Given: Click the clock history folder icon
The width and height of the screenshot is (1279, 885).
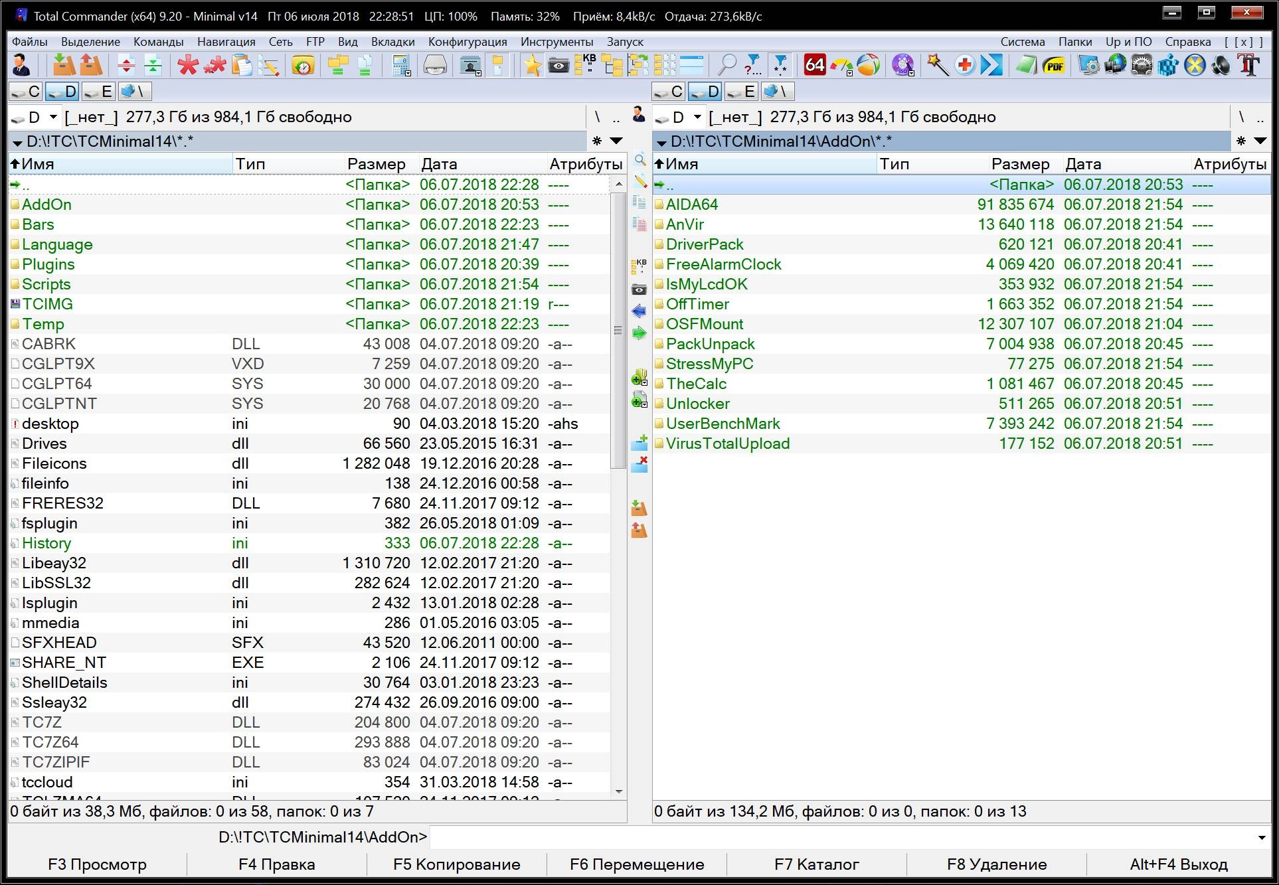Looking at the screenshot, I should pos(303,65).
